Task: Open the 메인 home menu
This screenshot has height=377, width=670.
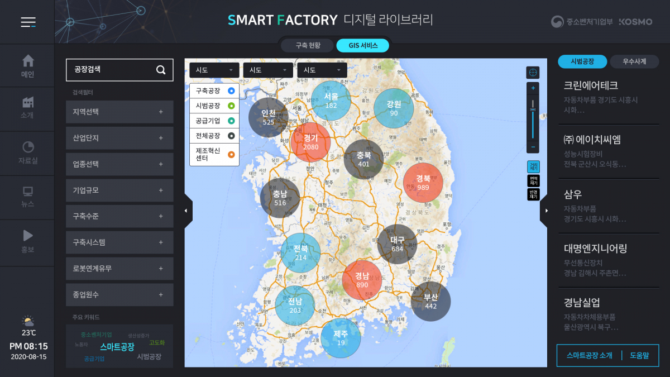Action: click(x=27, y=65)
